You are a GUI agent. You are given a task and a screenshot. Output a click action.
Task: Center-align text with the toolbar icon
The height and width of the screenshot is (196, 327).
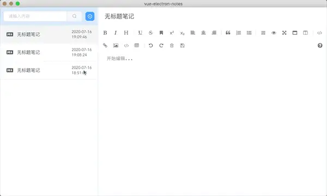[x=203, y=33]
